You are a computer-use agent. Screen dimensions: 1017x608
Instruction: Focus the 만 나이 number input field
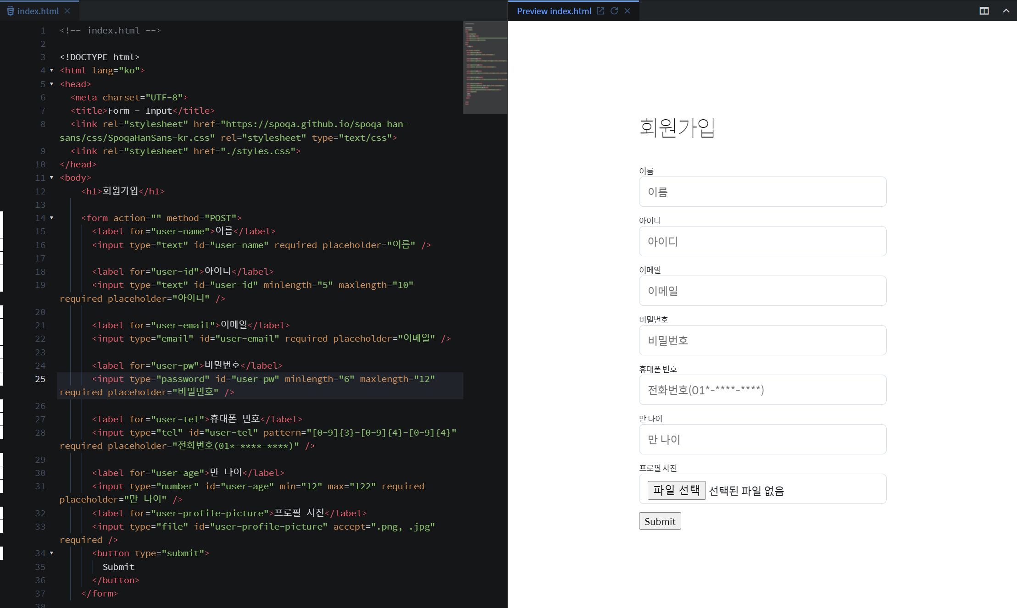click(x=762, y=439)
